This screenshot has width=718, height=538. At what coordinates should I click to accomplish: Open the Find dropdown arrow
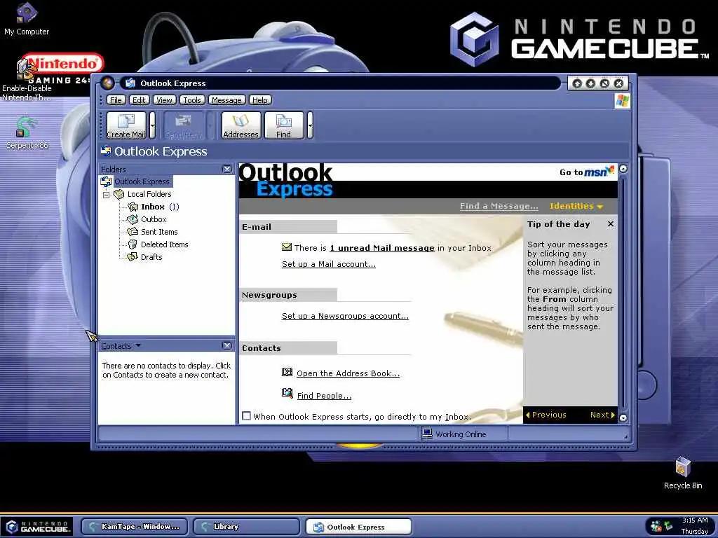pos(310,125)
